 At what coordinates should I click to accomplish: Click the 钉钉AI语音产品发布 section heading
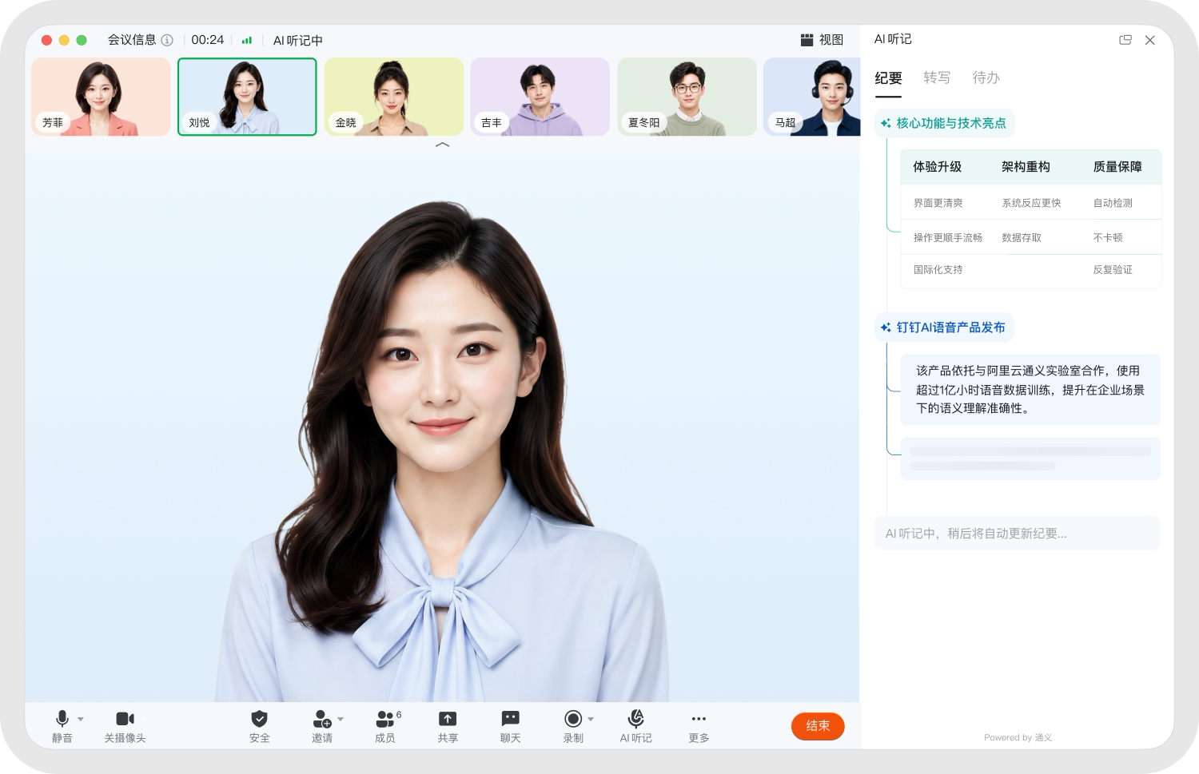(944, 327)
